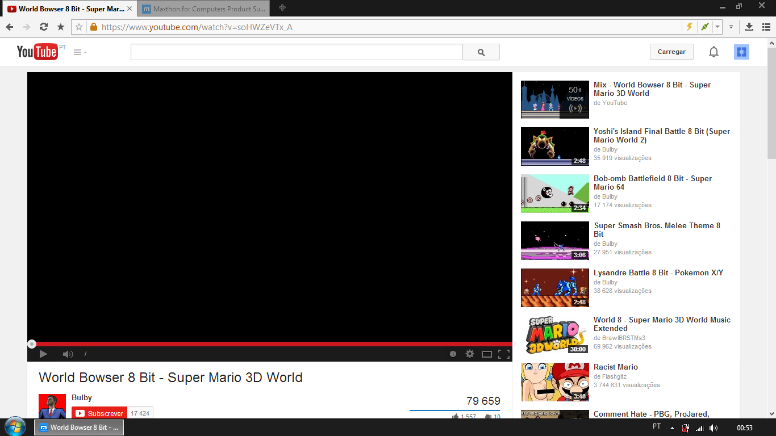Open favorites with the filled star icon

click(x=61, y=27)
